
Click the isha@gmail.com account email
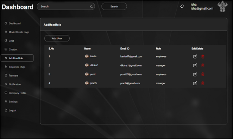[202, 8]
